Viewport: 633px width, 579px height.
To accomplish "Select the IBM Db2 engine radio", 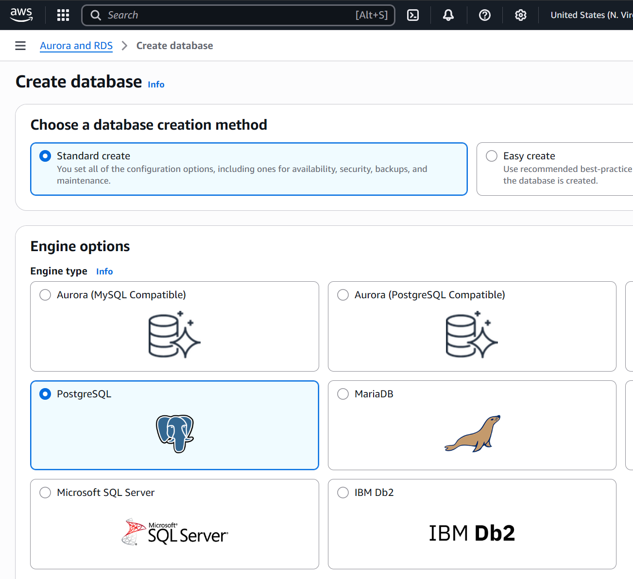I will pyautogui.click(x=343, y=493).
